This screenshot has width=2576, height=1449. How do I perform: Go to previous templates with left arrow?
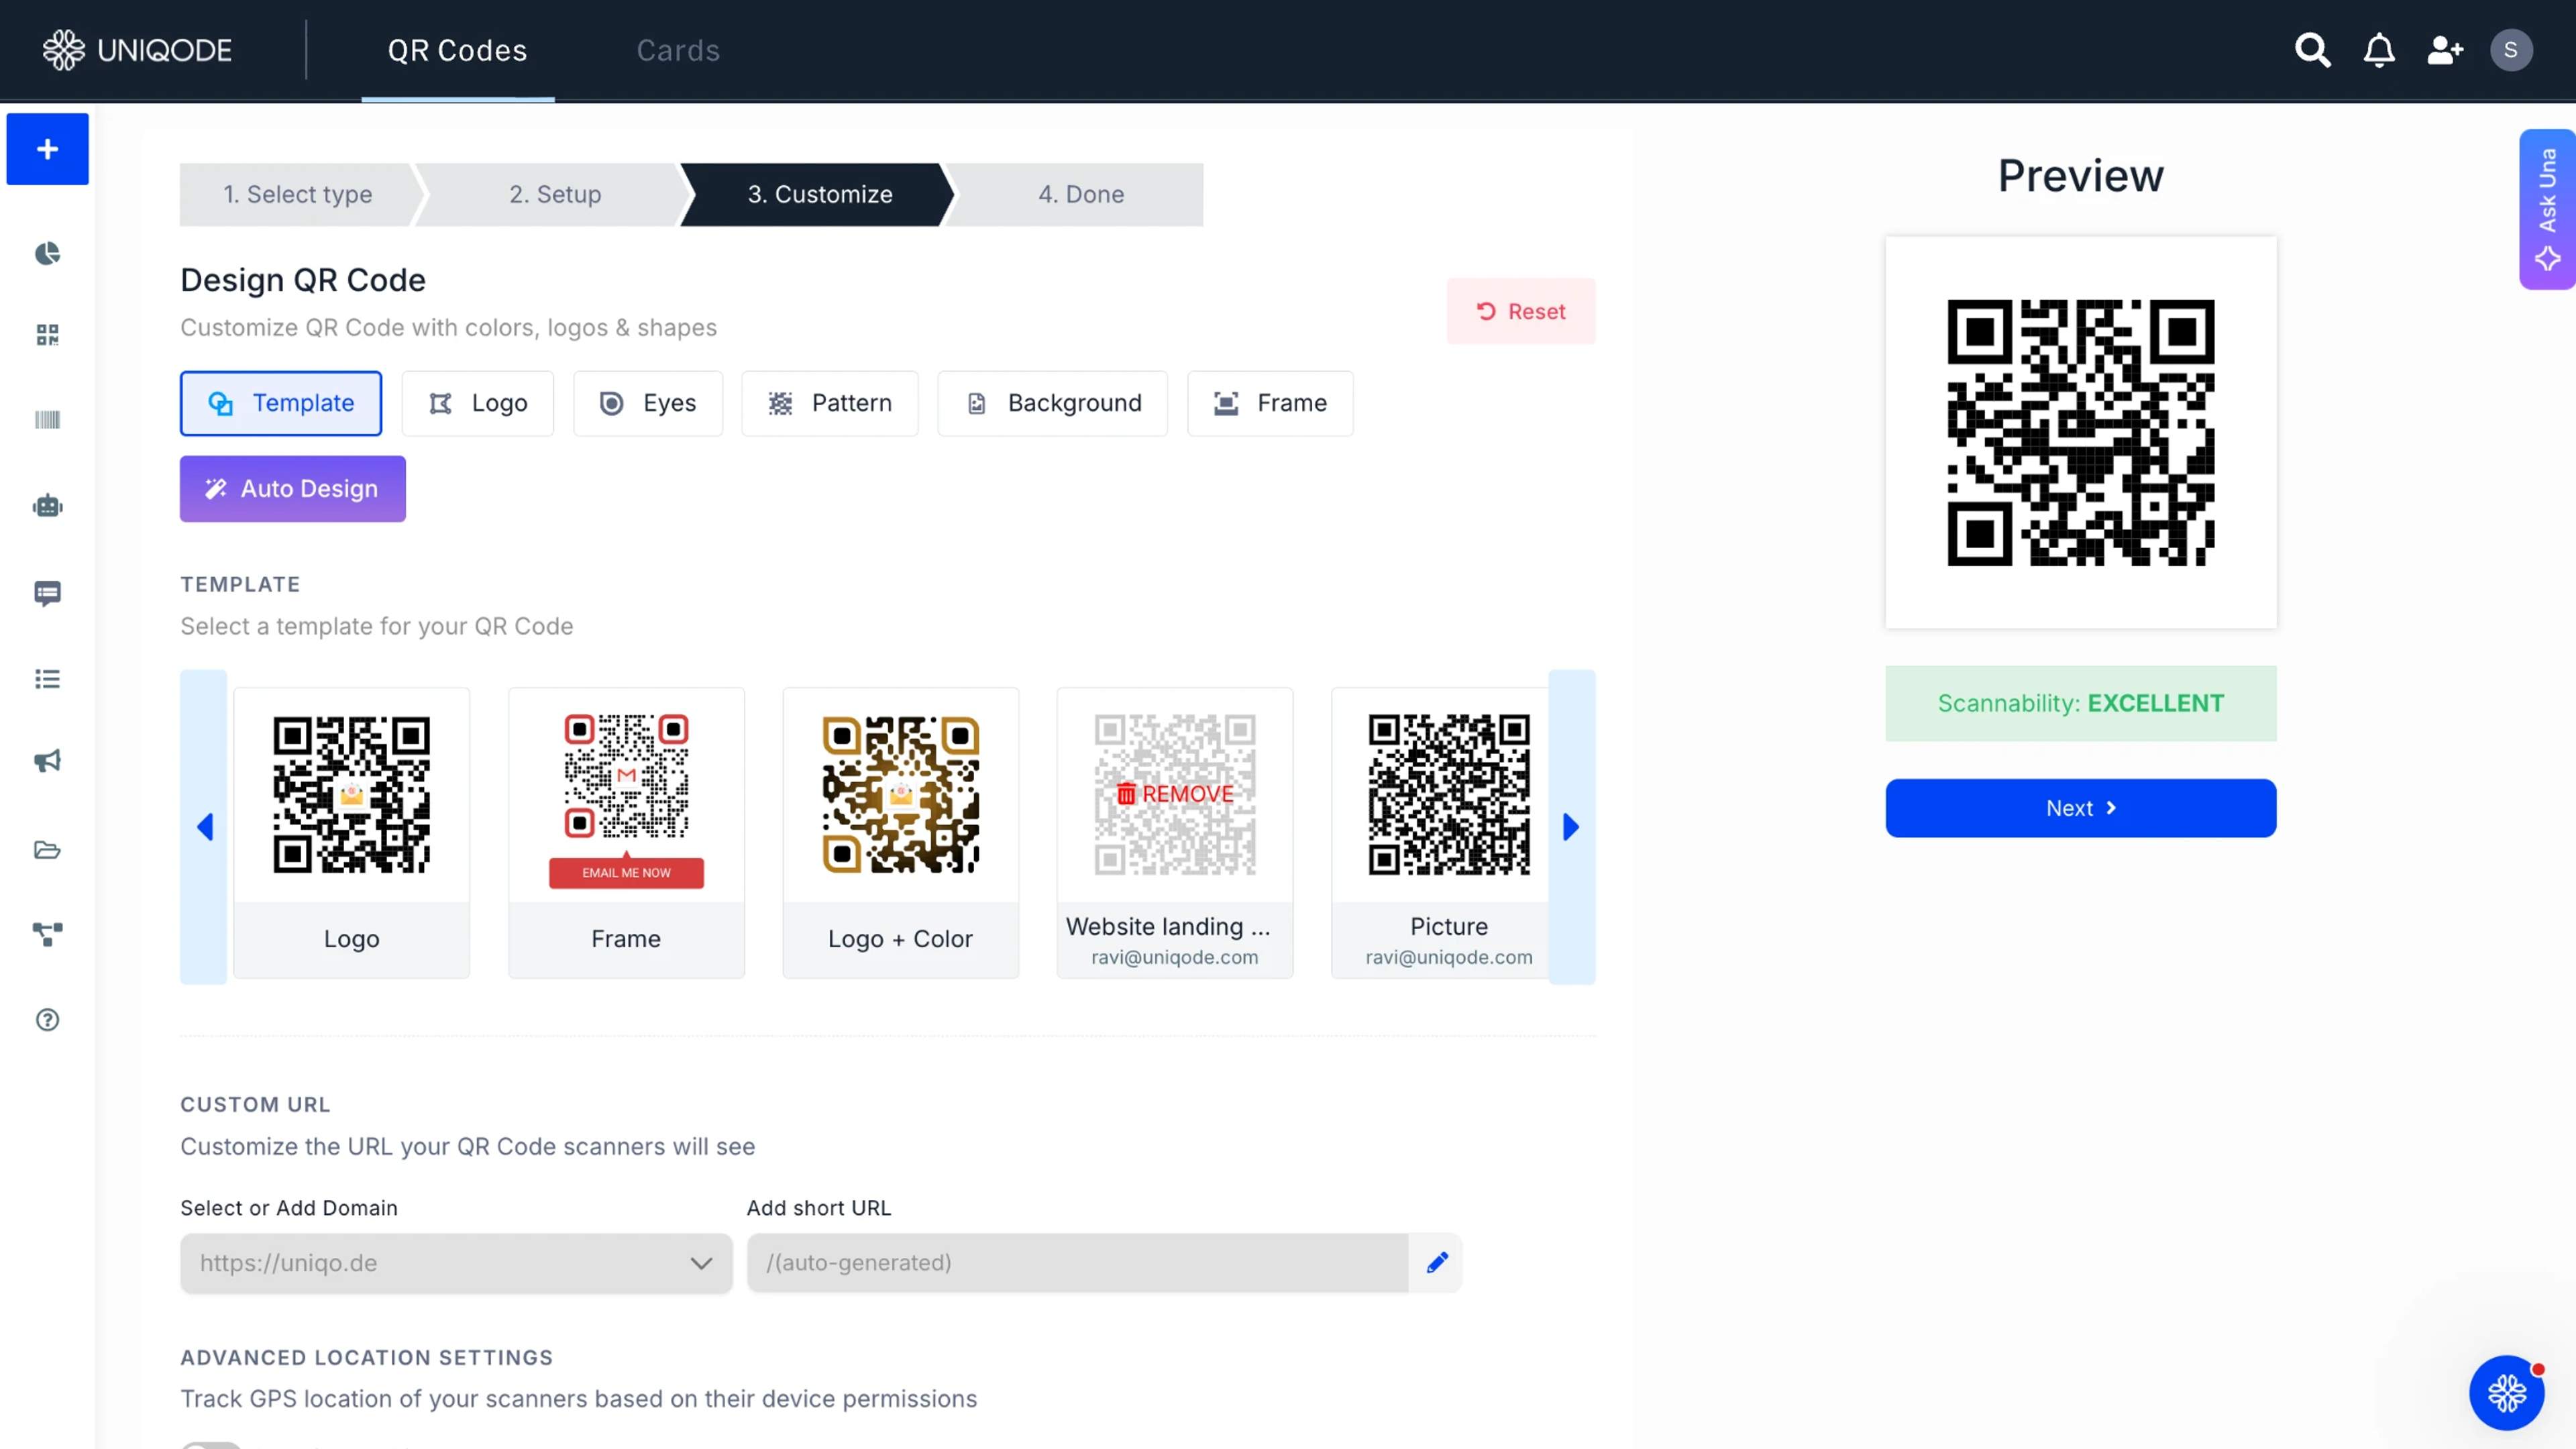[204, 827]
